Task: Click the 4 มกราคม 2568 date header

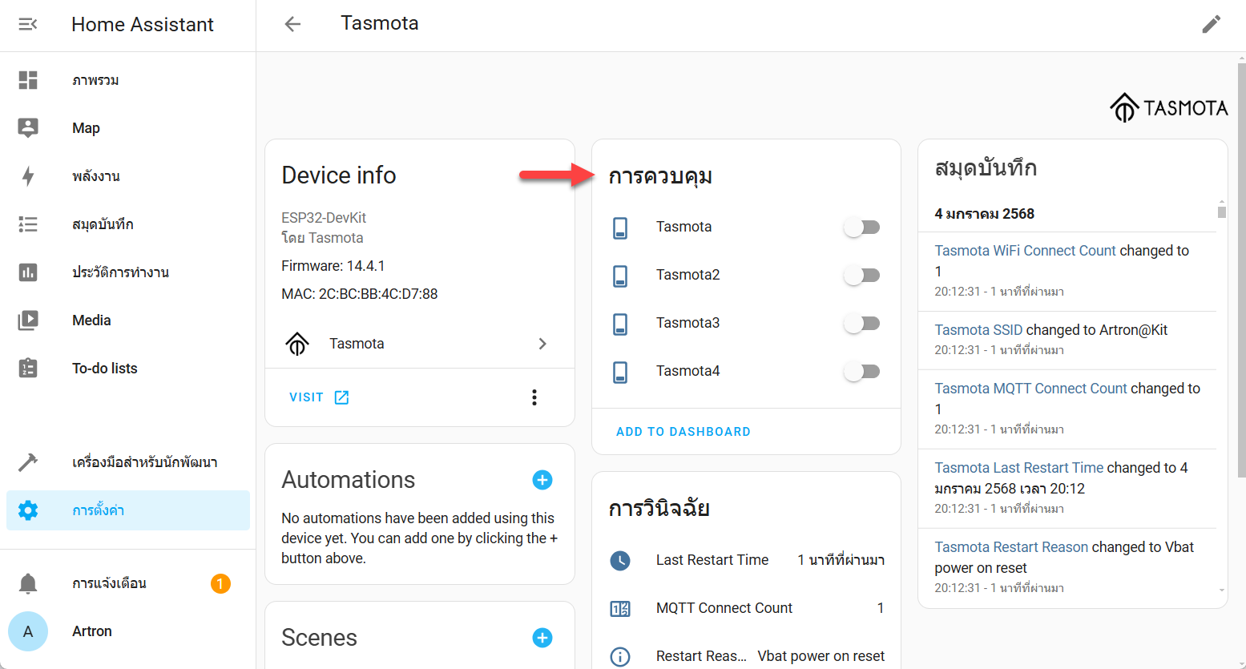Action: (984, 214)
